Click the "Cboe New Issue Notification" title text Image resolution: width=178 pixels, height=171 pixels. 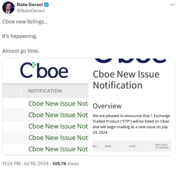tap(126, 79)
